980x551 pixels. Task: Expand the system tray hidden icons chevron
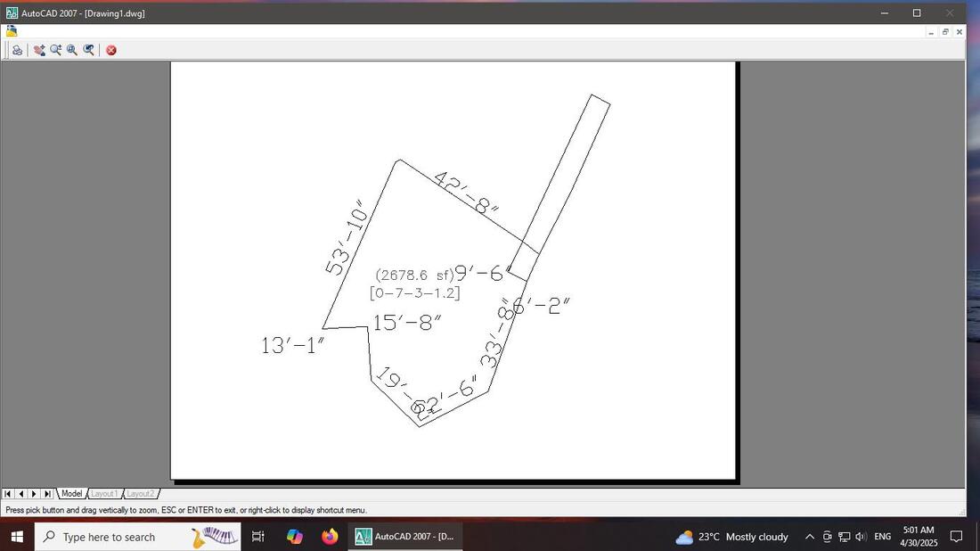pyautogui.click(x=809, y=537)
